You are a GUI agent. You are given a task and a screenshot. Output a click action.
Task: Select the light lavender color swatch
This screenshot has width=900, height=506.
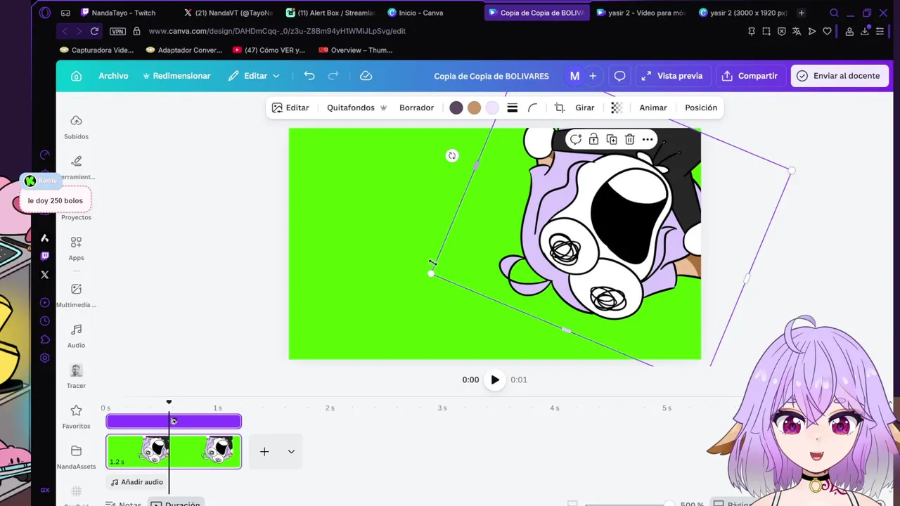492,108
